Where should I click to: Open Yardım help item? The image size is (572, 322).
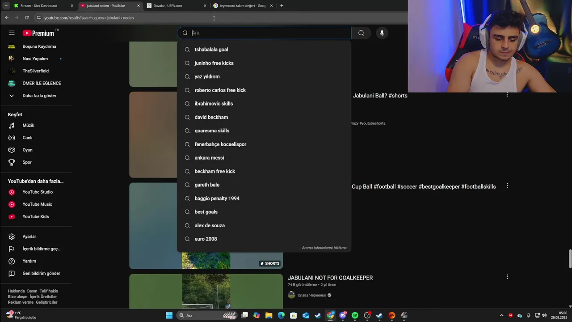point(36,261)
